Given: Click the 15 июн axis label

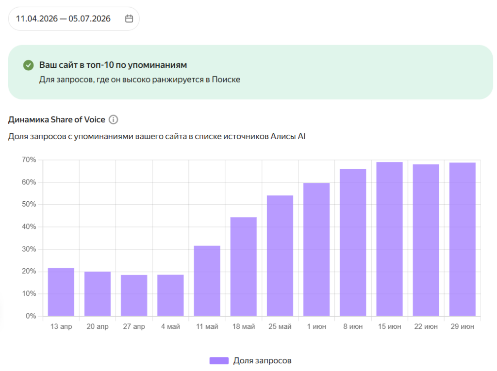Looking at the screenshot, I should point(390,326).
